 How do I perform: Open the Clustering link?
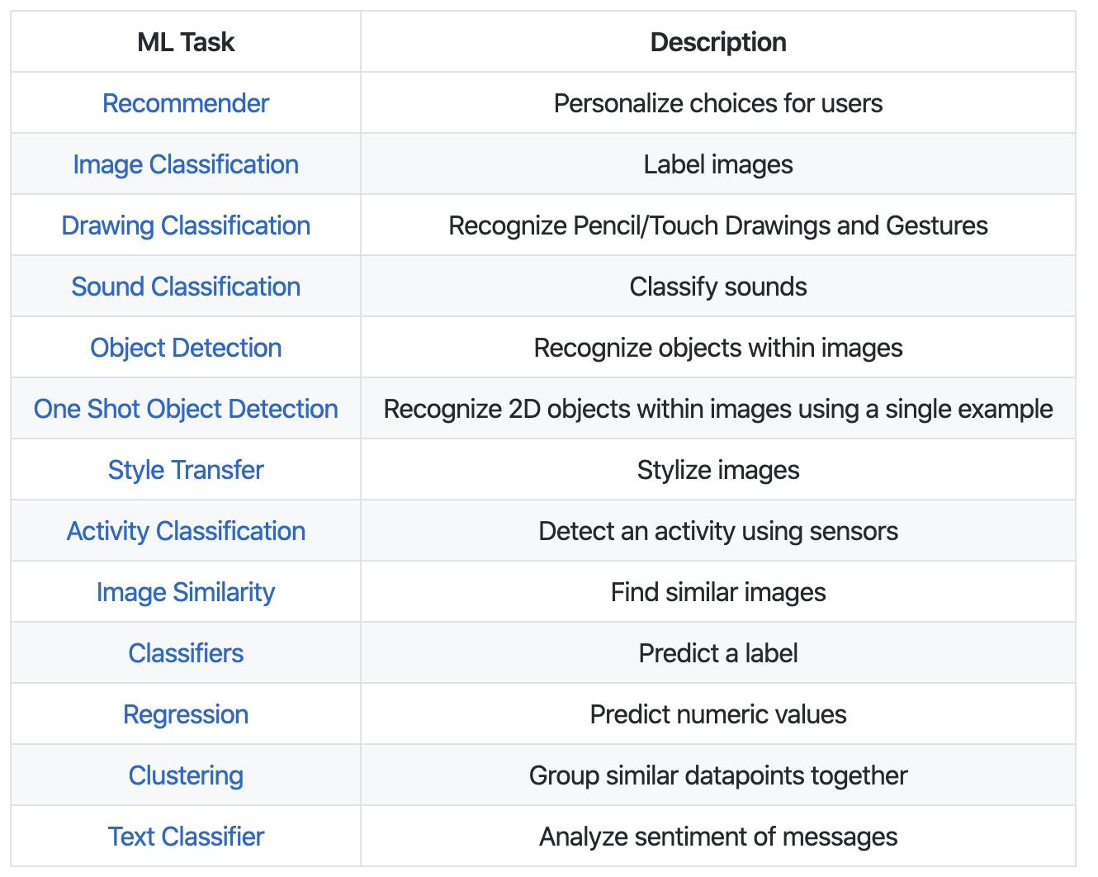pyautogui.click(x=186, y=775)
